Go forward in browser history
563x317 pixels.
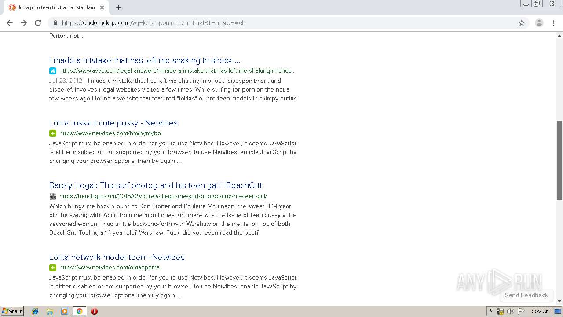pyautogui.click(x=24, y=23)
